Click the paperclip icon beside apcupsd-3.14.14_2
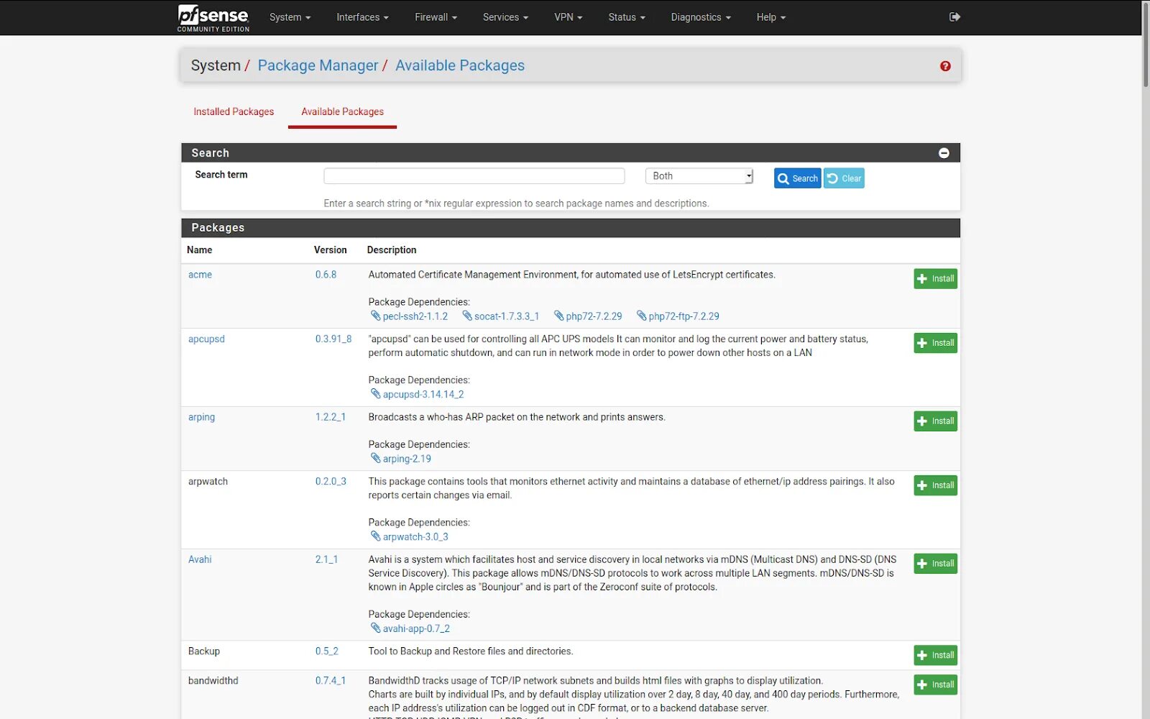This screenshot has width=1150, height=719. pos(375,394)
